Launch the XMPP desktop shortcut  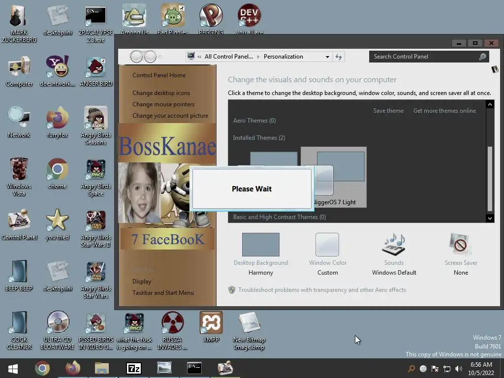[211, 327]
